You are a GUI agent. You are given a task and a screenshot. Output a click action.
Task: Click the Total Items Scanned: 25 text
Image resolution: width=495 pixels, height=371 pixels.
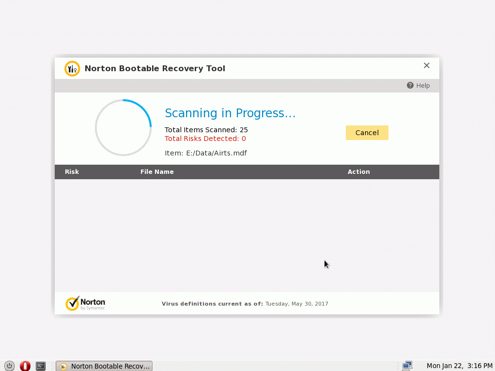click(206, 130)
